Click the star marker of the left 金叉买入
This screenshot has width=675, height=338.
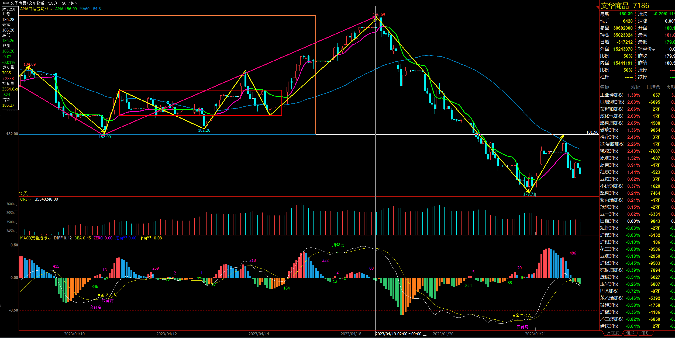(99, 295)
